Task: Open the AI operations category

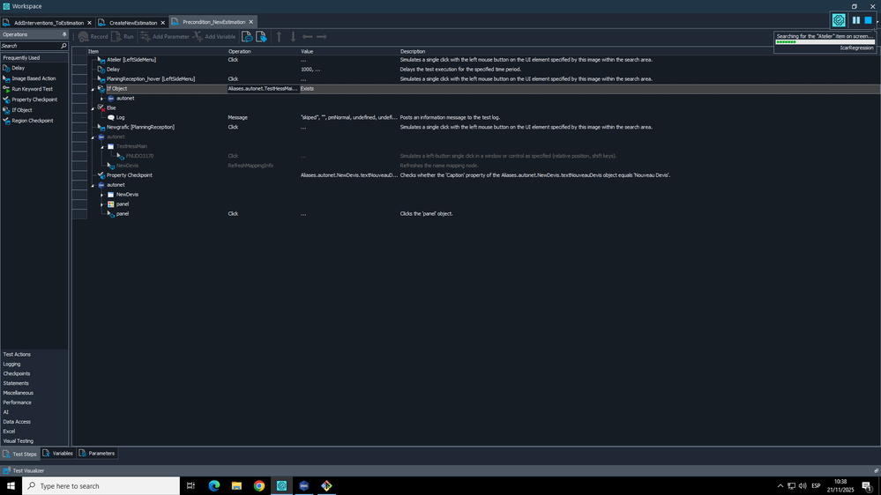Action: [x=5, y=412]
